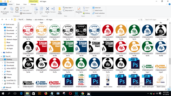
Task: Open Photoshop from taskbar
Action: pyautogui.click(x=76, y=94)
